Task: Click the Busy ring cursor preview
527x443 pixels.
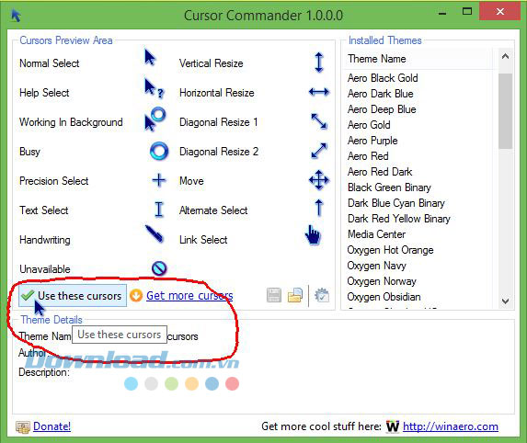Action: click(158, 151)
